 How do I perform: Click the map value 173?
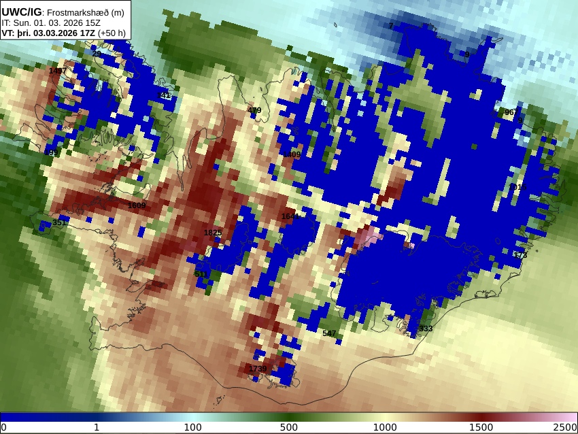(520, 255)
